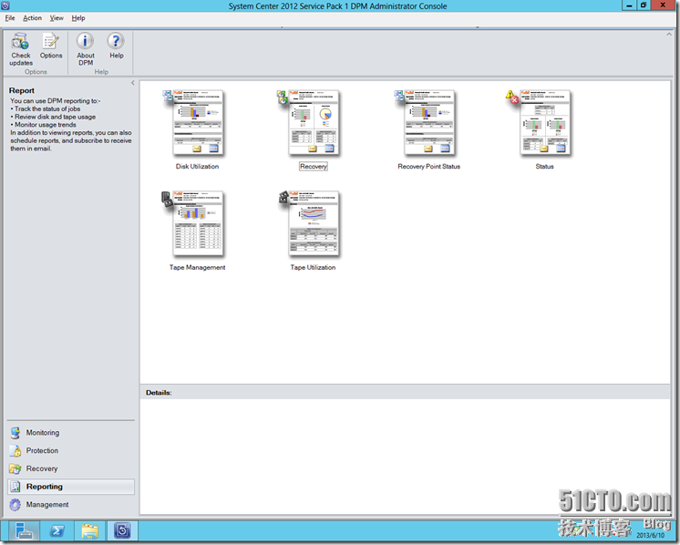
Task: Collapse the ribbon with the top-right chevron
Action: click(669, 34)
